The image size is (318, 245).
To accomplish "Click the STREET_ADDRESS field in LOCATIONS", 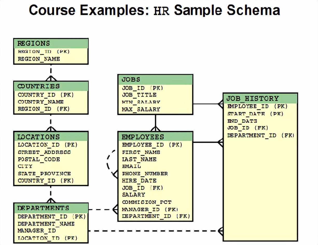I will [44, 152].
